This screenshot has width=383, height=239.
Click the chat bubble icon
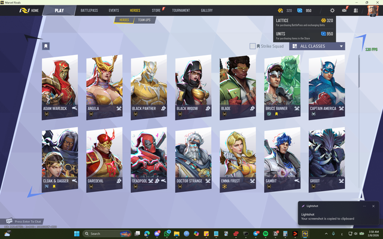(9, 221)
